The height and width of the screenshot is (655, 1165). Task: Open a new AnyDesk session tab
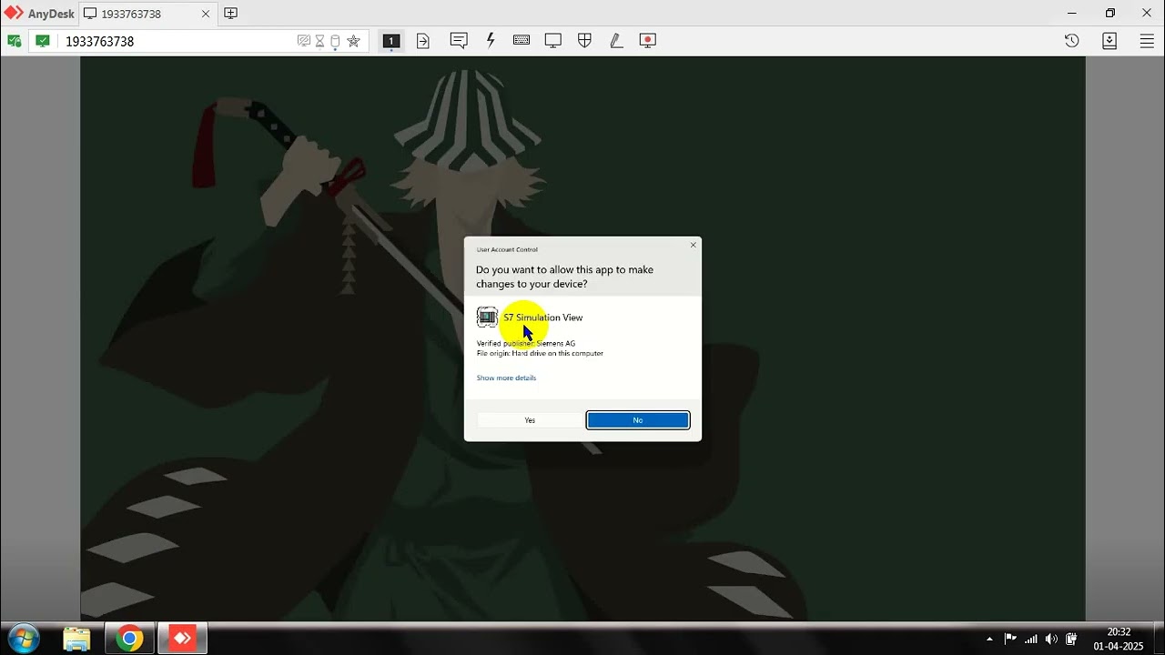pos(231,14)
